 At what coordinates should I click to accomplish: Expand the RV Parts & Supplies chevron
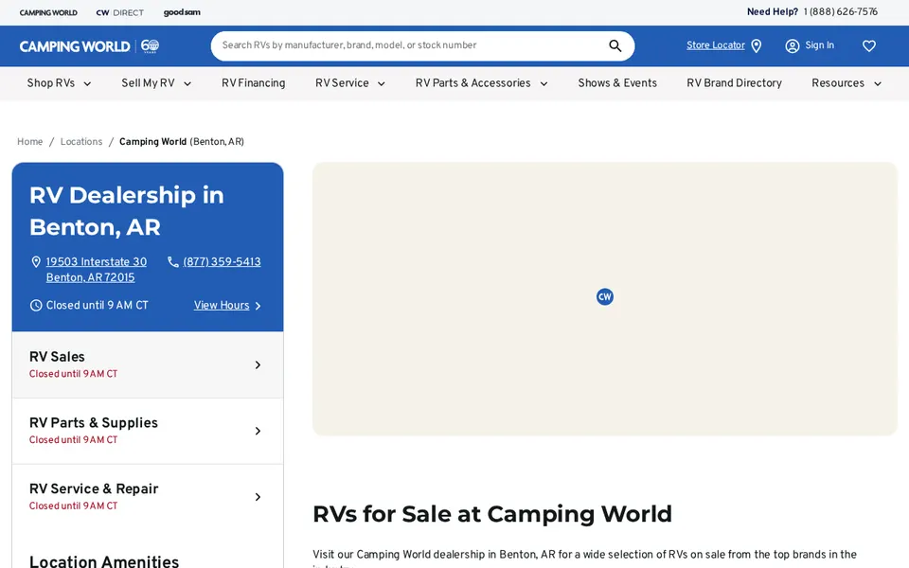pyautogui.click(x=258, y=432)
